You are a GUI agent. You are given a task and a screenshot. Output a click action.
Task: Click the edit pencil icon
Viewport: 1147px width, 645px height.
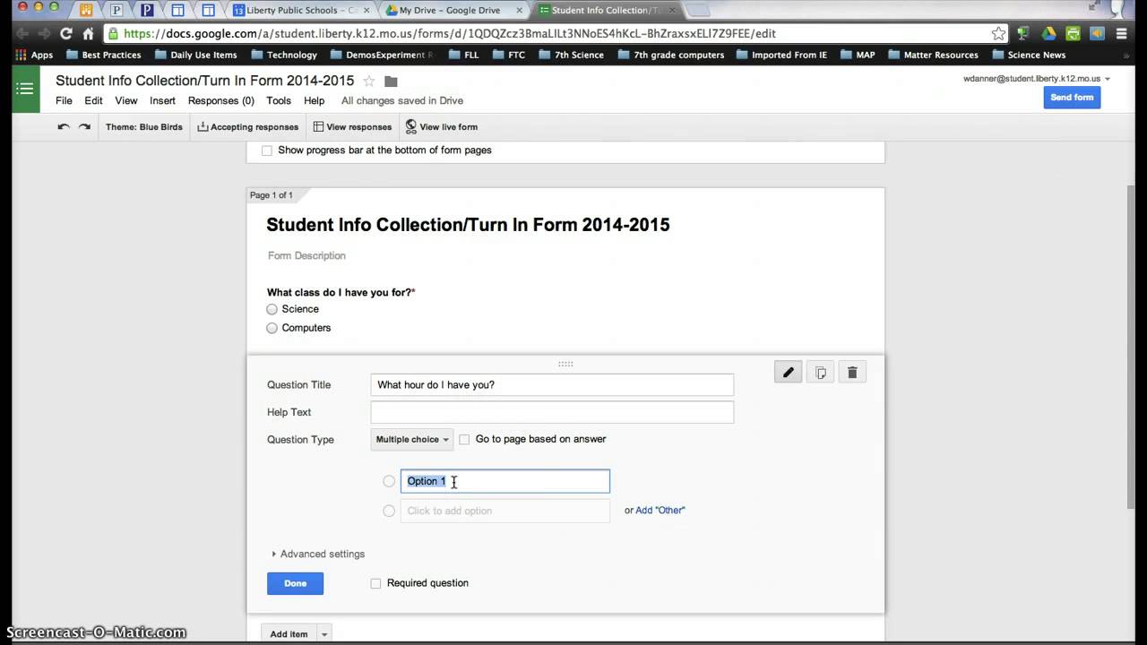point(789,373)
